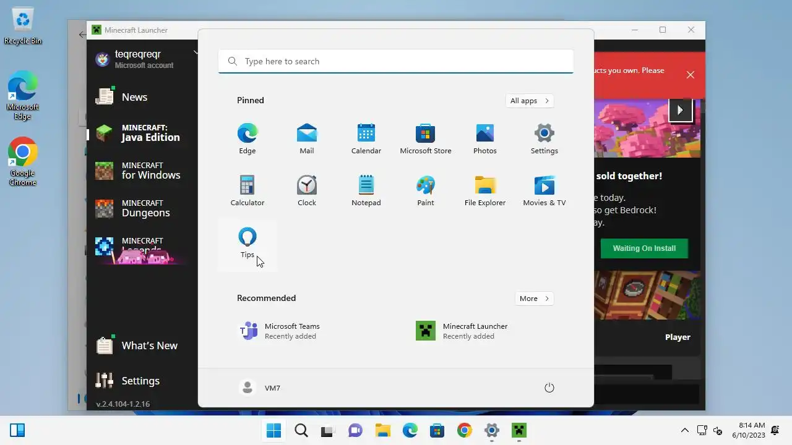Click next arrow on launcher banner
This screenshot has height=445, width=792.
680,111
